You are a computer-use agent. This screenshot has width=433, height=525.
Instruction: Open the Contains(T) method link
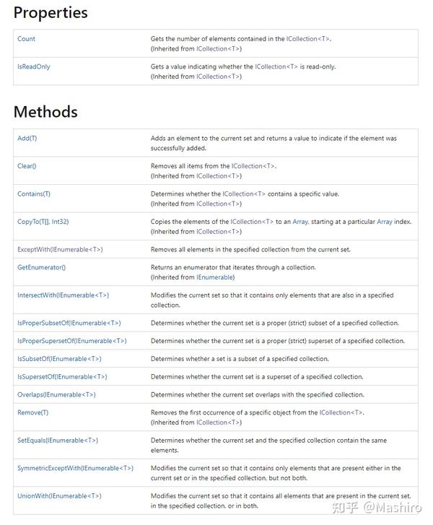tap(34, 194)
